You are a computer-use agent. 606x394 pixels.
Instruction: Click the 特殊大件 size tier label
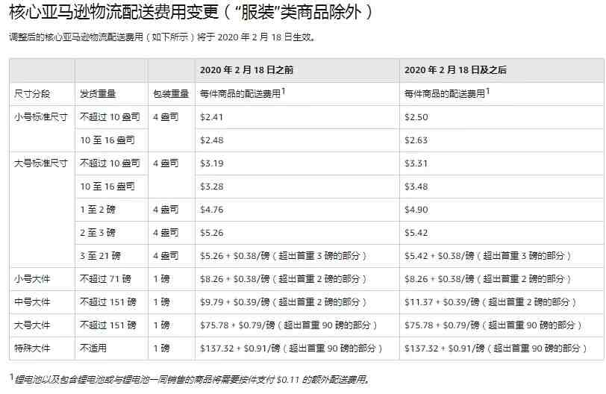[32, 348]
